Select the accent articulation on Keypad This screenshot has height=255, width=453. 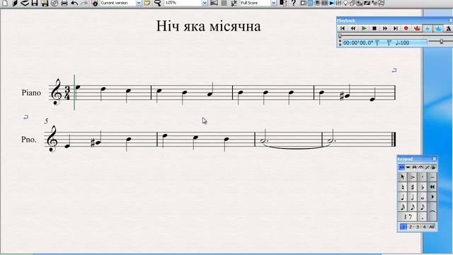click(412, 177)
